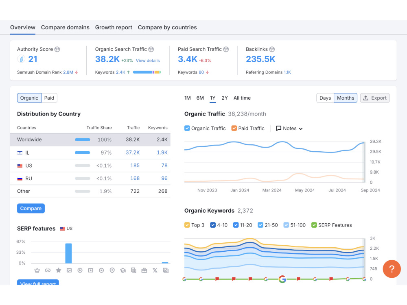Click the green up arrow after Keywords 2.4K
407x305 pixels.
coord(129,72)
